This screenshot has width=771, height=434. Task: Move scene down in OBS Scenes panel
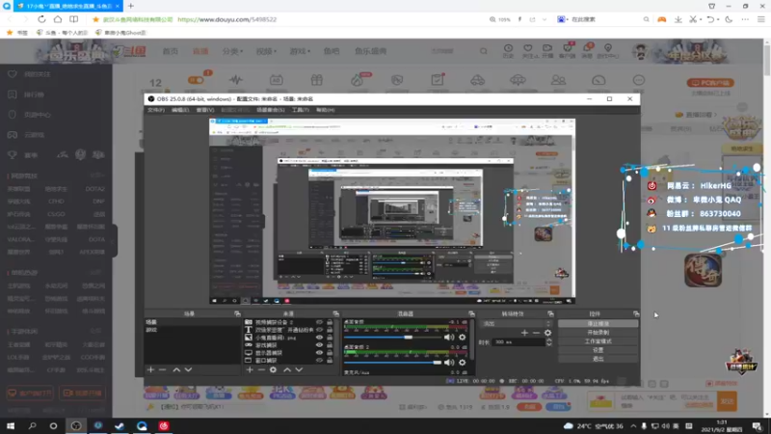tap(188, 369)
